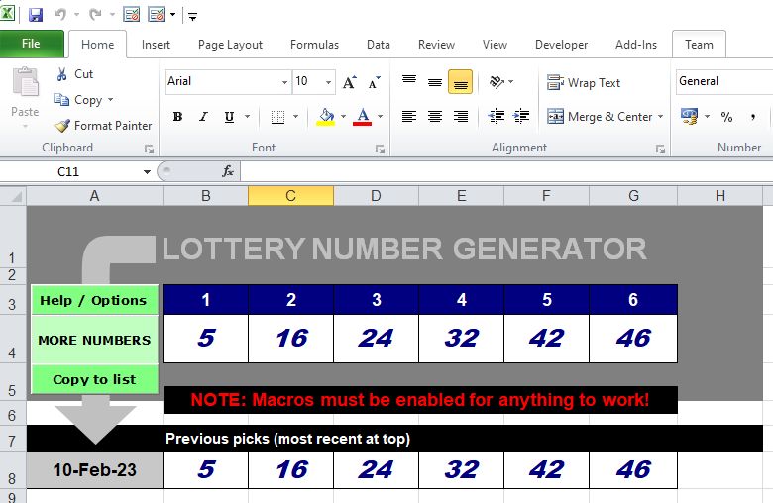Viewport: 773px width, 503px height.
Task: Open the Alignment dialog launcher
Action: coord(660,149)
